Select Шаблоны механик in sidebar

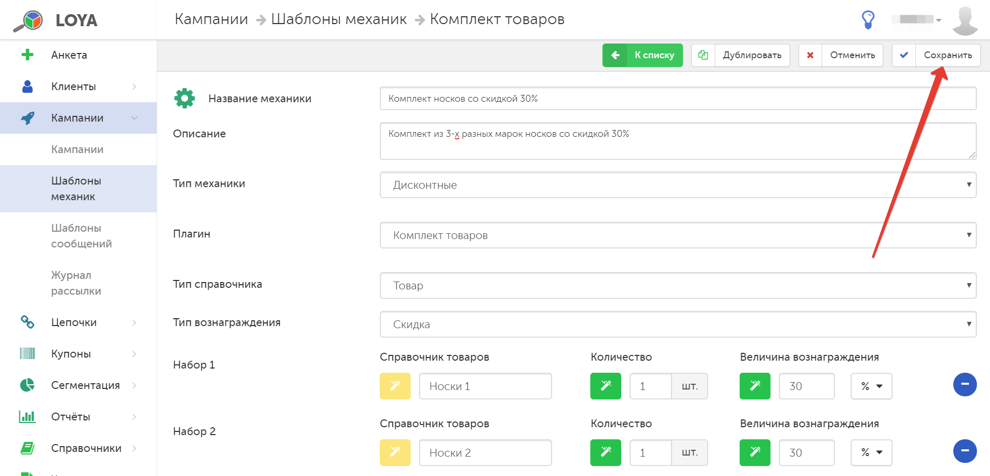click(x=79, y=189)
